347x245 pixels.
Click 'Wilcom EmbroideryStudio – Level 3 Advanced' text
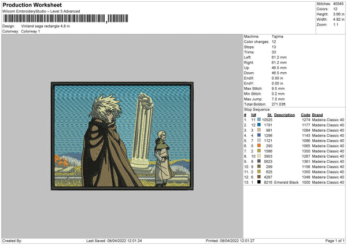click(x=41, y=12)
